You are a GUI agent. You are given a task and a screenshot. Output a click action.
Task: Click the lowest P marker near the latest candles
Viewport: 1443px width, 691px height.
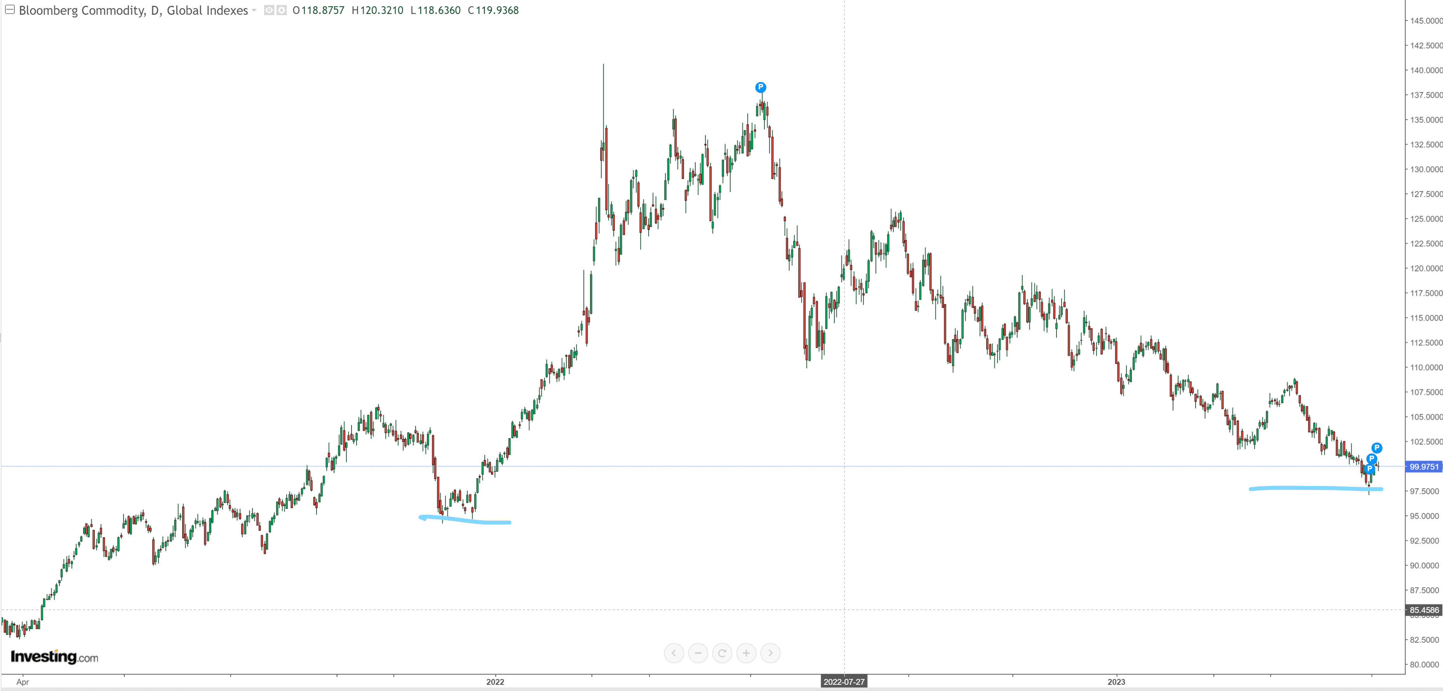click(1369, 469)
